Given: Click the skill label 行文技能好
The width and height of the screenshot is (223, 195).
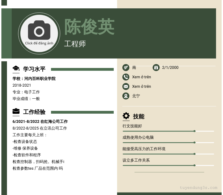Looking at the screenshot, I should [x=132, y=126].
